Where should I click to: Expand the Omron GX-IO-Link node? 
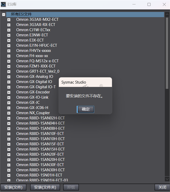point(9,97)
